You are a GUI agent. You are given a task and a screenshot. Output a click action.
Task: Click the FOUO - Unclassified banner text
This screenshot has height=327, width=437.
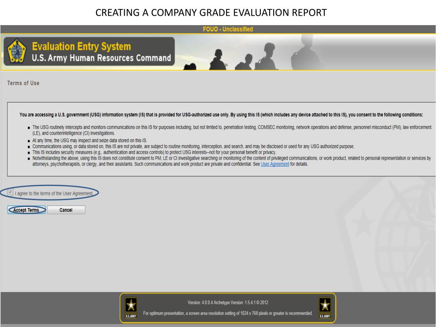(228, 29)
